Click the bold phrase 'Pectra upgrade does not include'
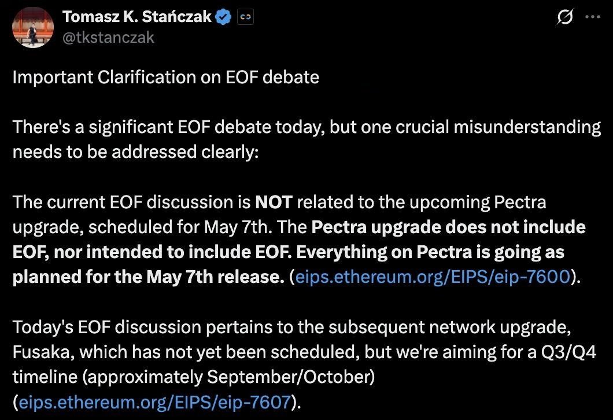 tap(448, 227)
